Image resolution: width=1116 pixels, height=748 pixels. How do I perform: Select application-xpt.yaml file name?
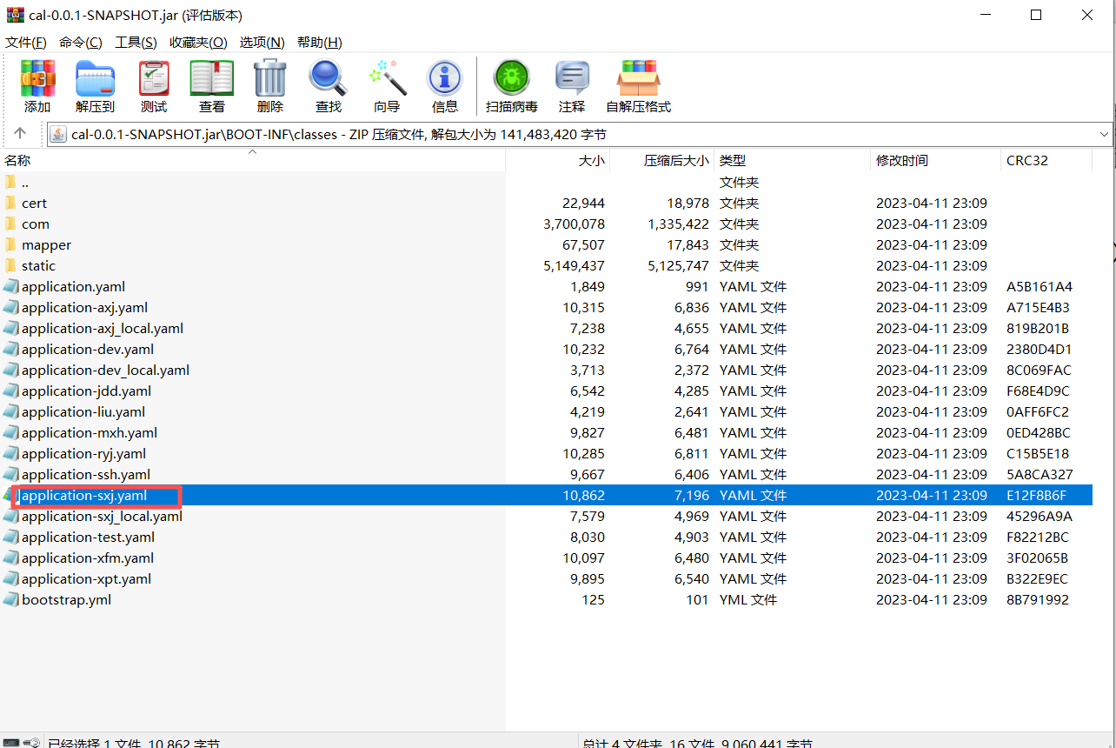[x=86, y=578]
